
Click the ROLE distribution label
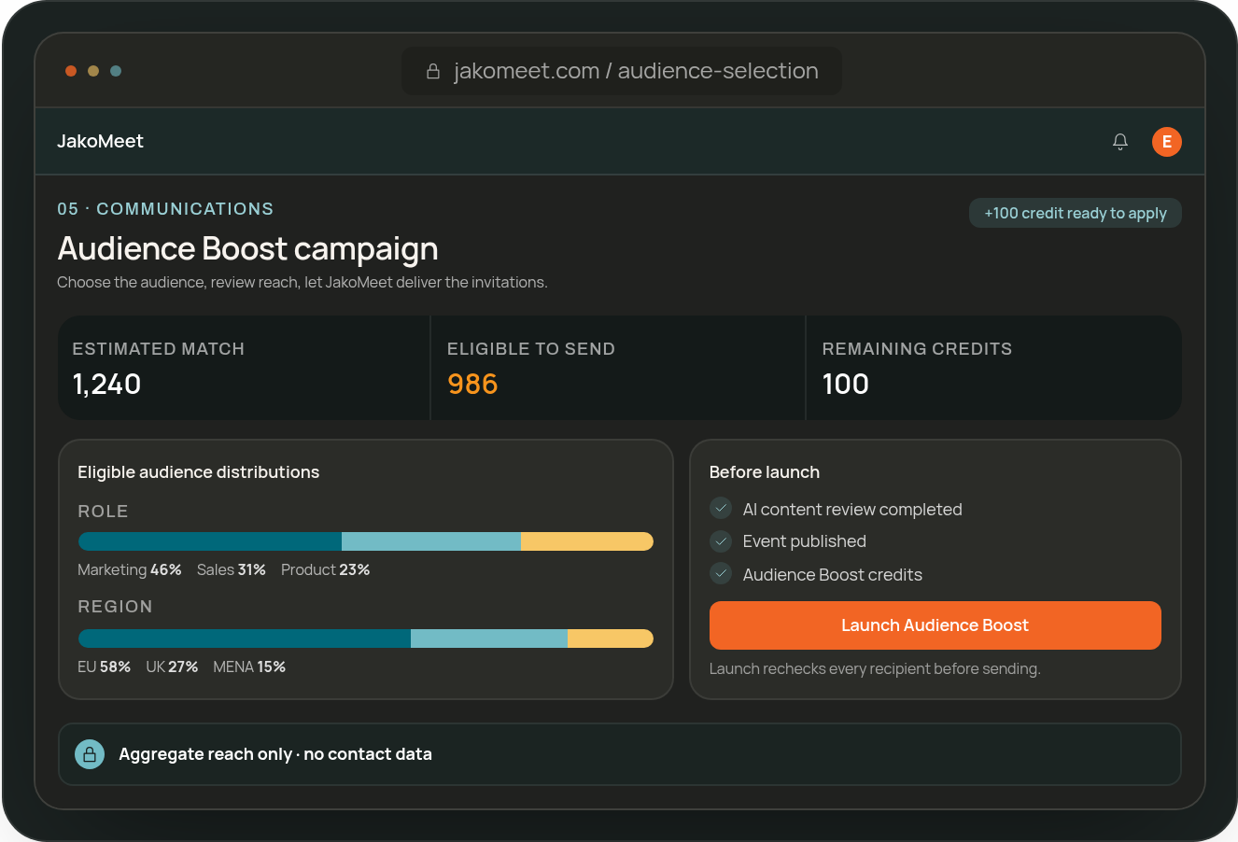[103, 512]
